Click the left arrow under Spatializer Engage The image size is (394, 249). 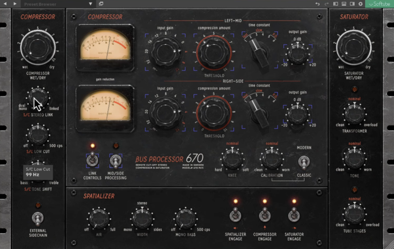pyautogui.click(x=235, y=228)
